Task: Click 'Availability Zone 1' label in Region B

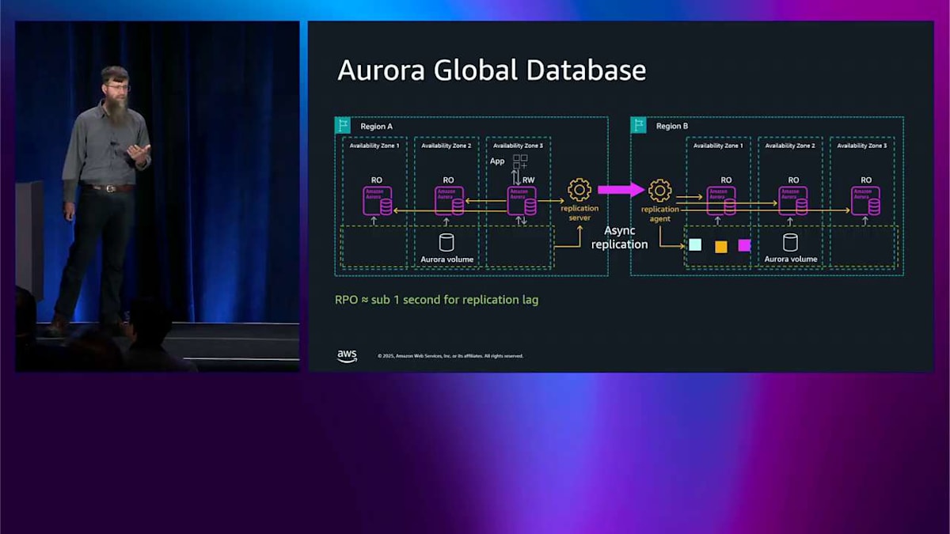Action: [718, 146]
